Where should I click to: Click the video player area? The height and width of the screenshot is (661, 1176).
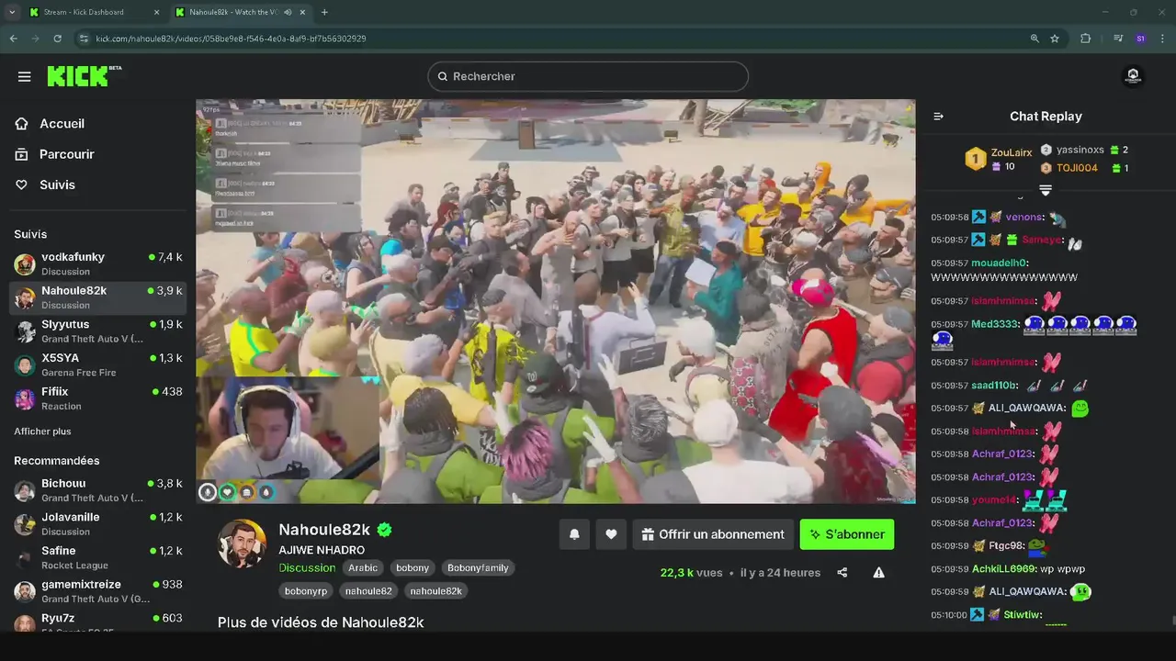tap(556, 301)
